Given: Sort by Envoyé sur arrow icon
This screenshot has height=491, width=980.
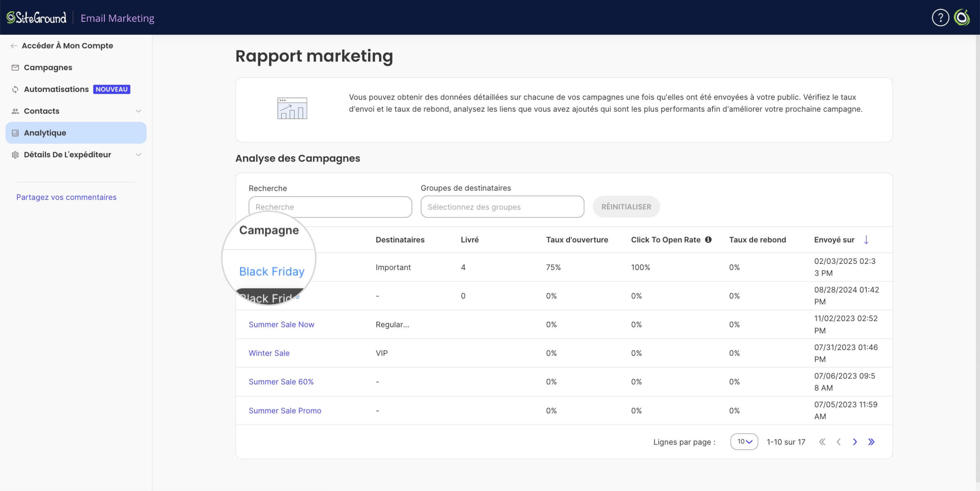Looking at the screenshot, I should [866, 240].
